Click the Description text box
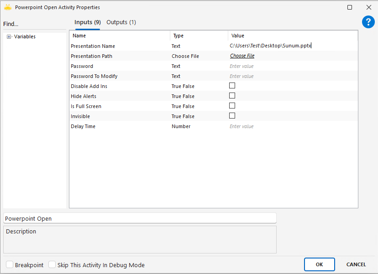Image resolution: width=378 pixels, height=274 pixels. click(x=140, y=239)
